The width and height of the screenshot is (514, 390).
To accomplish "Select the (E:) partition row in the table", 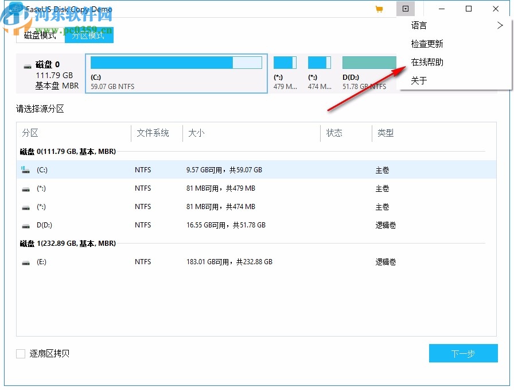I will coord(229,261).
